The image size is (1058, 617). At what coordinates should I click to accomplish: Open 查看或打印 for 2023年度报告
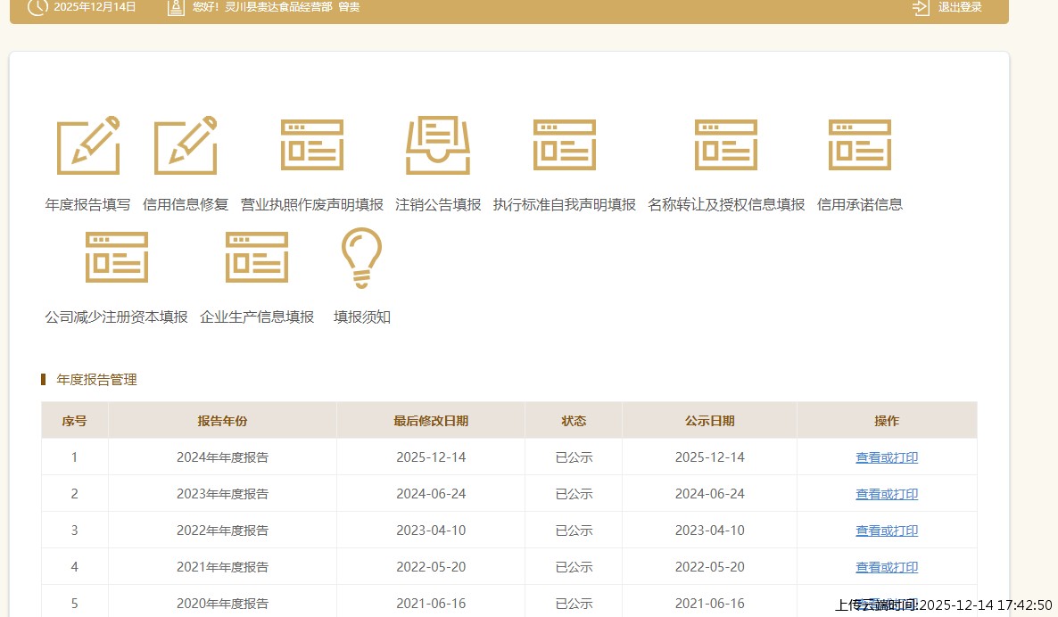(x=887, y=494)
